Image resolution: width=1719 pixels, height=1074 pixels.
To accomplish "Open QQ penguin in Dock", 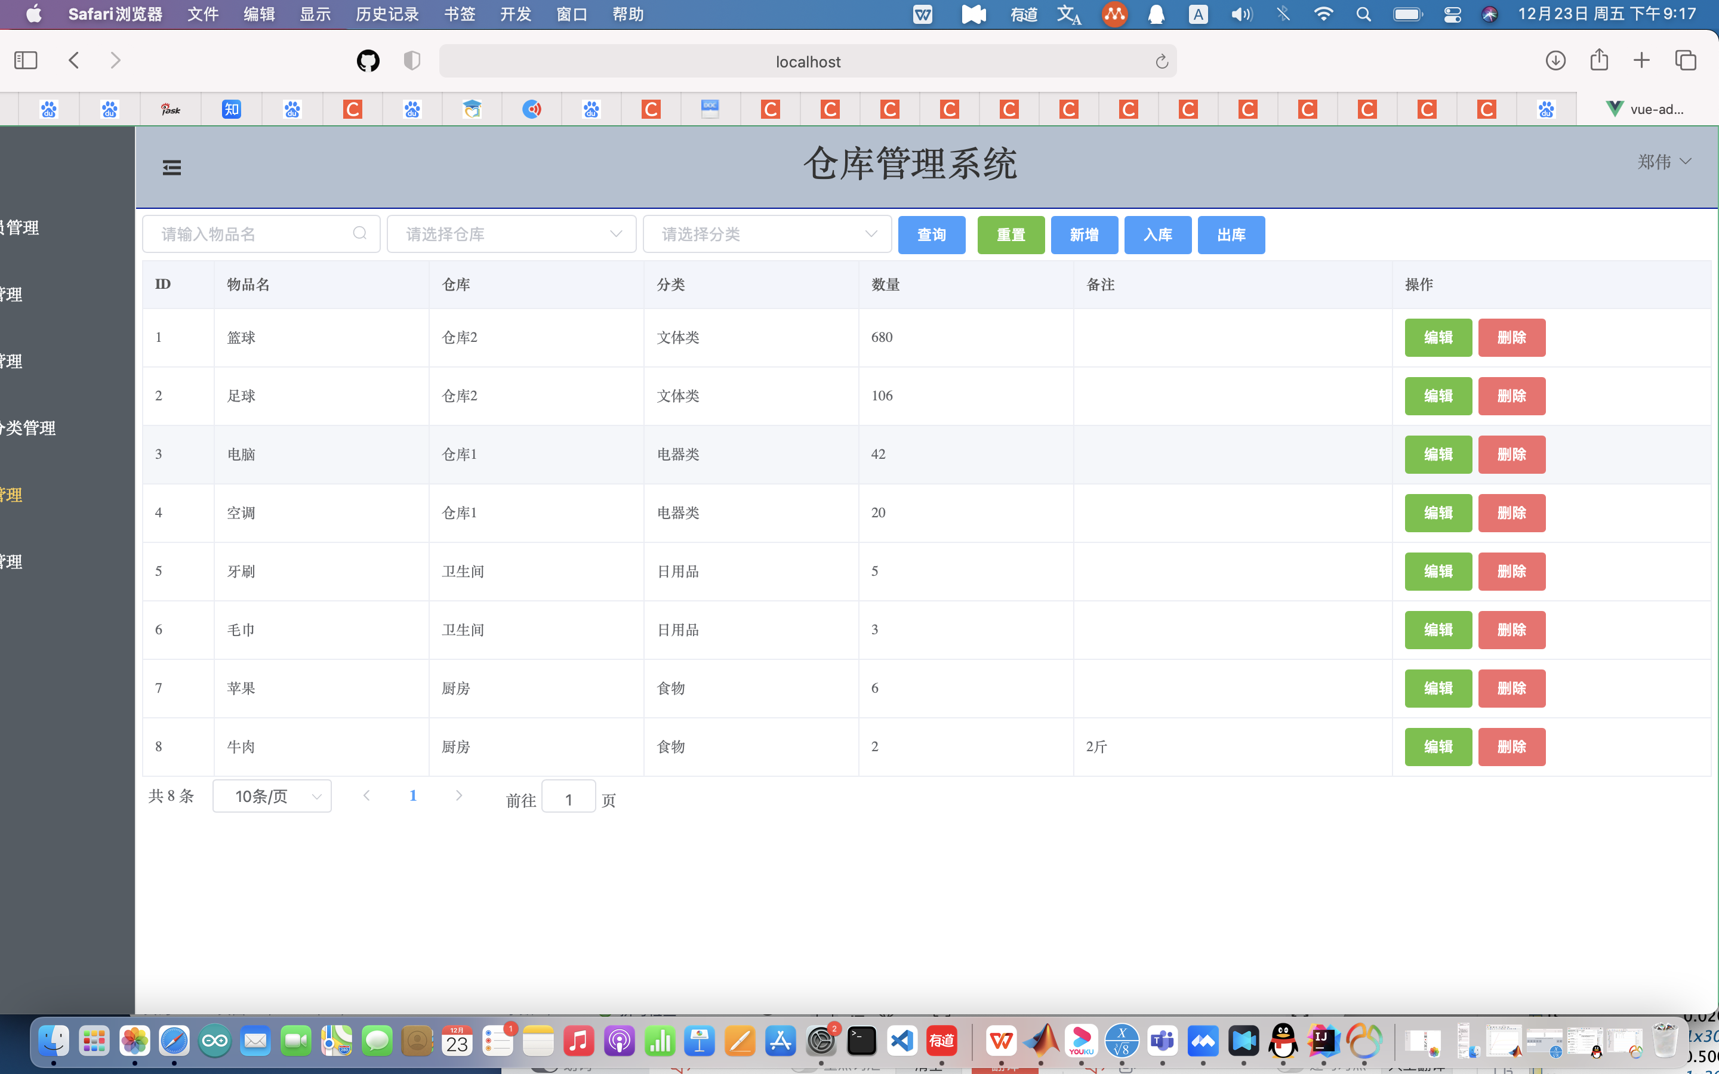I will (1283, 1042).
